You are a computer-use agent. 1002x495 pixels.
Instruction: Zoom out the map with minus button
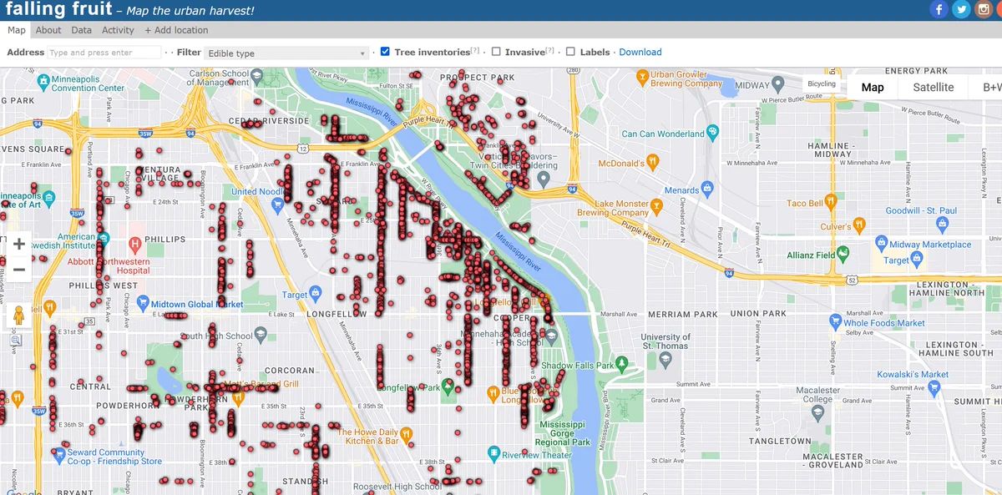(18, 269)
